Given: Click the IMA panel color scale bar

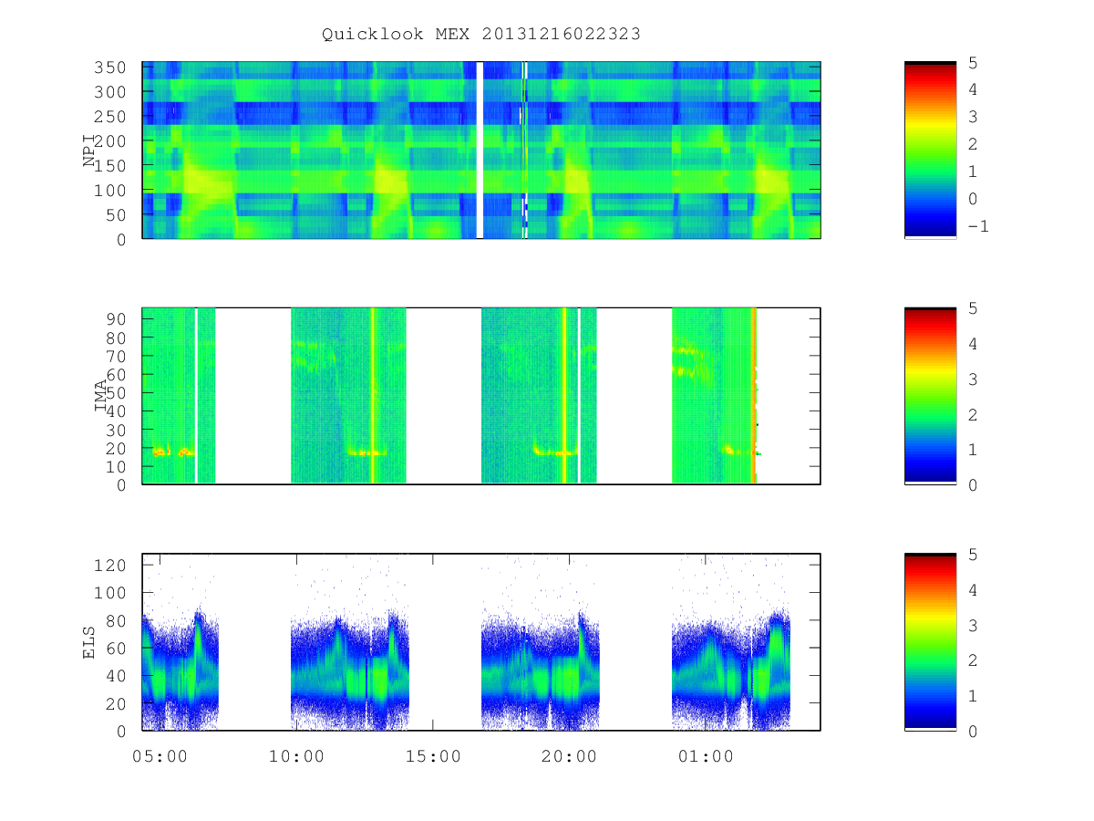Looking at the screenshot, I should point(930,396).
